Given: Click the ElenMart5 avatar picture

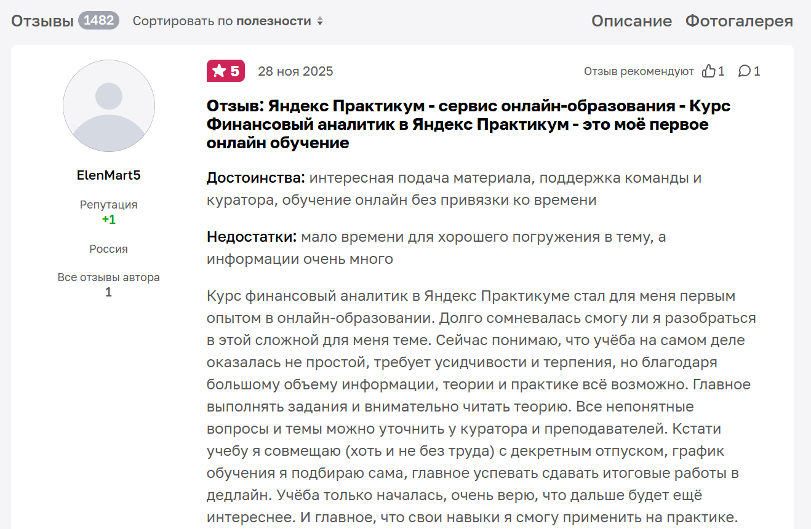Looking at the screenshot, I should point(109,106).
